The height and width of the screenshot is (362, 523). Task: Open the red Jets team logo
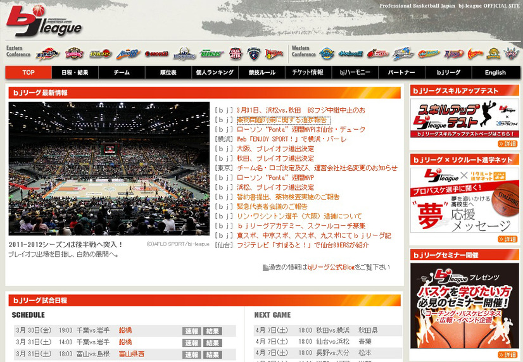(236, 54)
